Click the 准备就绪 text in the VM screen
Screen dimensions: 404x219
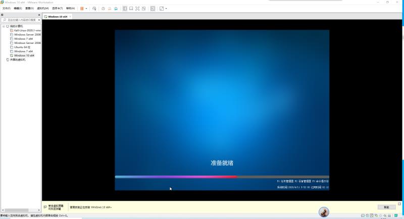point(222,162)
